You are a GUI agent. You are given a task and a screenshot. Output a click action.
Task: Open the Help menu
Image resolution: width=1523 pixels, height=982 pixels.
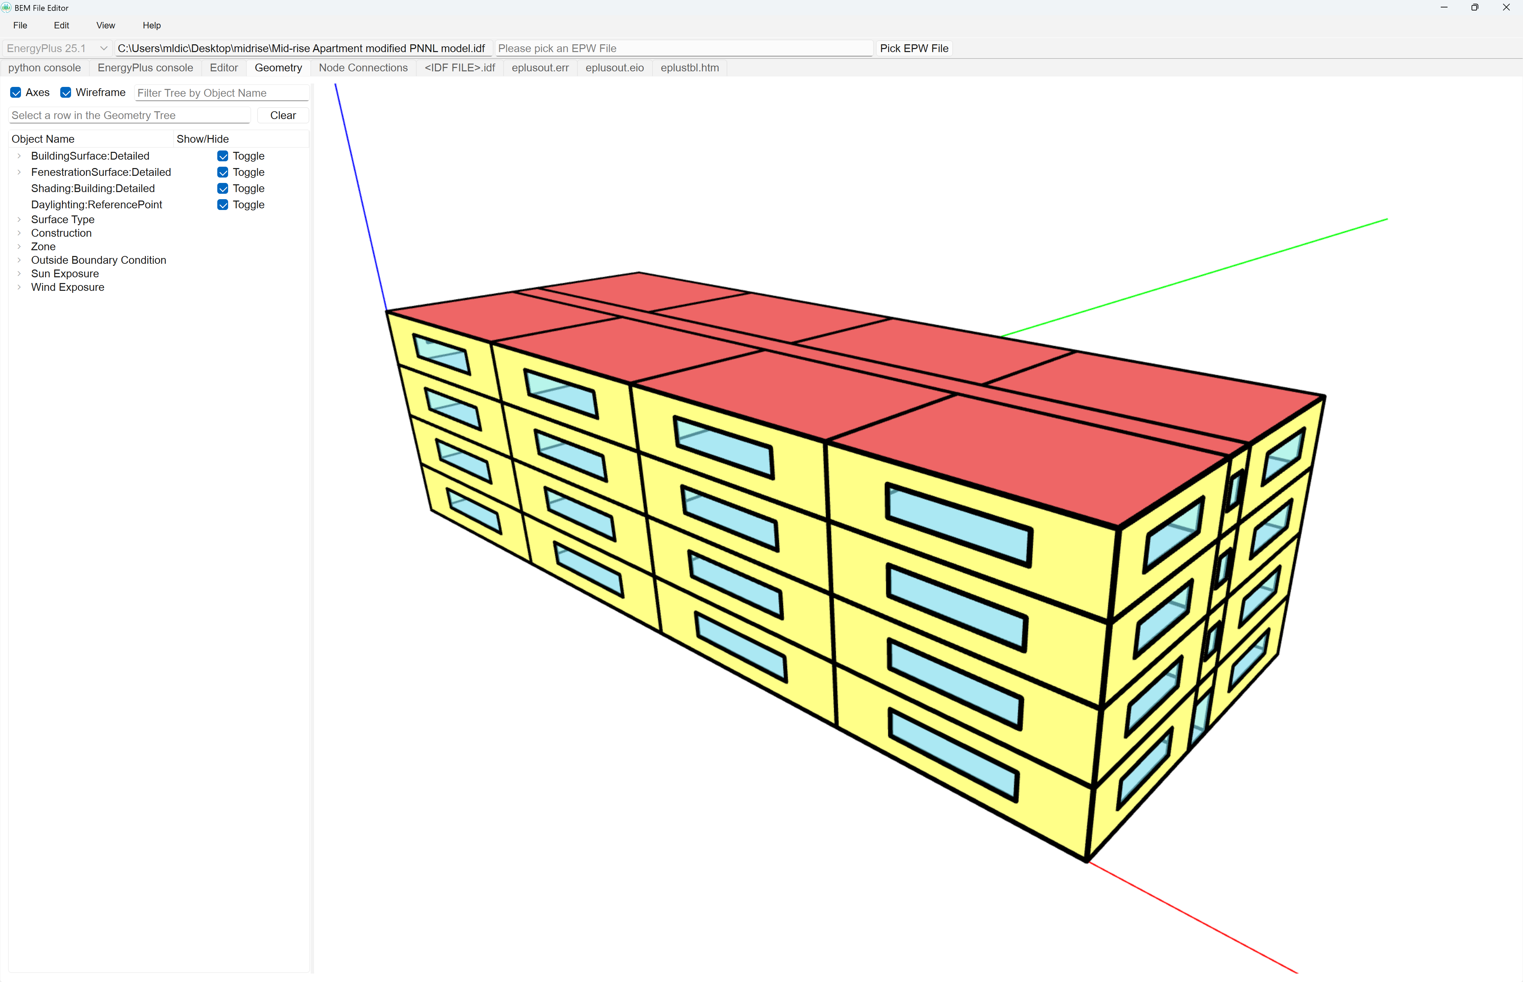point(152,25)
